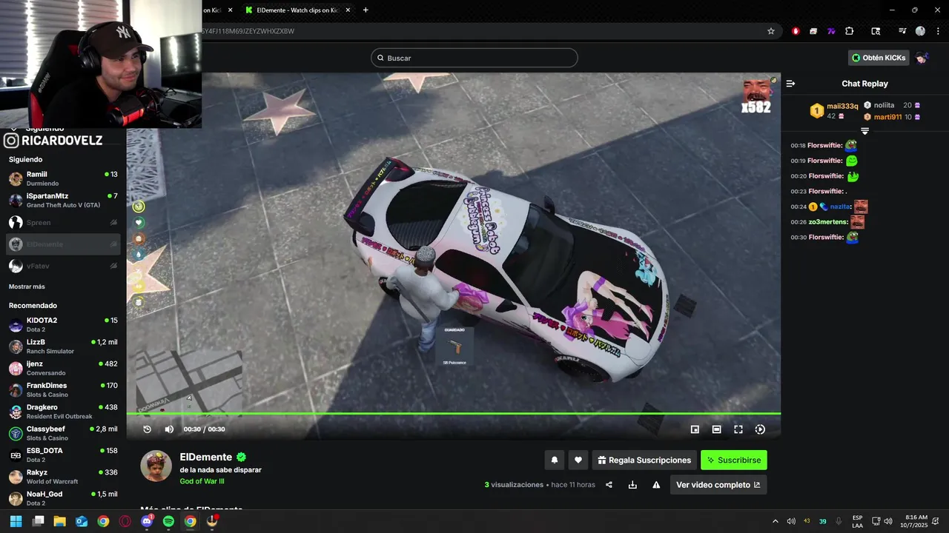
Task: Open the Windows Start menu
Action: [x=16, y=521]
